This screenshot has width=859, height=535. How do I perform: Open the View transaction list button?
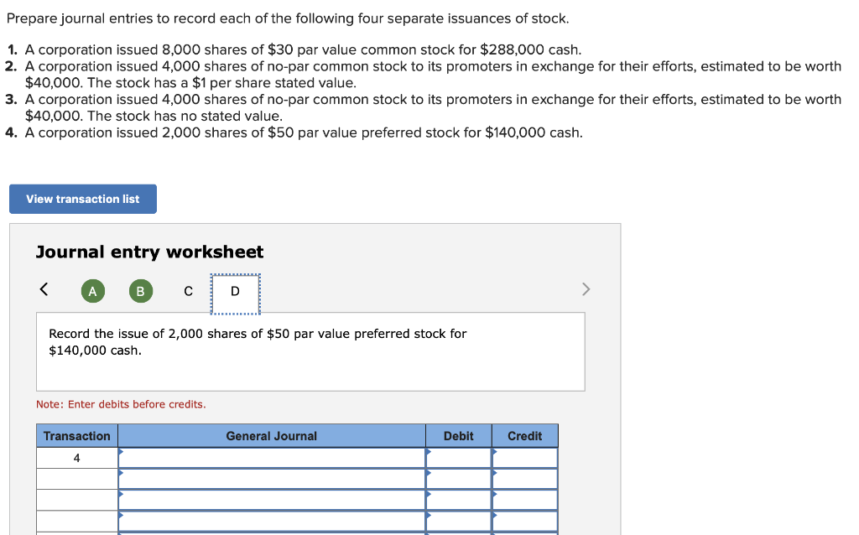pos(83,199)
